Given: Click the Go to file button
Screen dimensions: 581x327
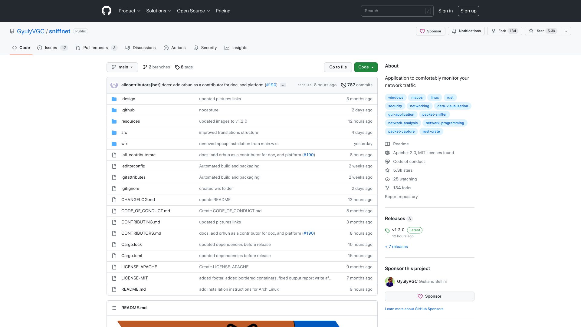Looking at the screenshot, I should (338, 67).
